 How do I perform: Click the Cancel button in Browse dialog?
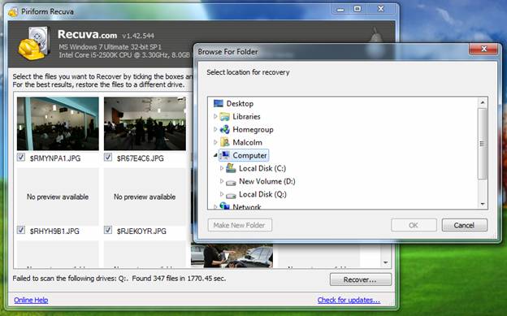[464, 225]
